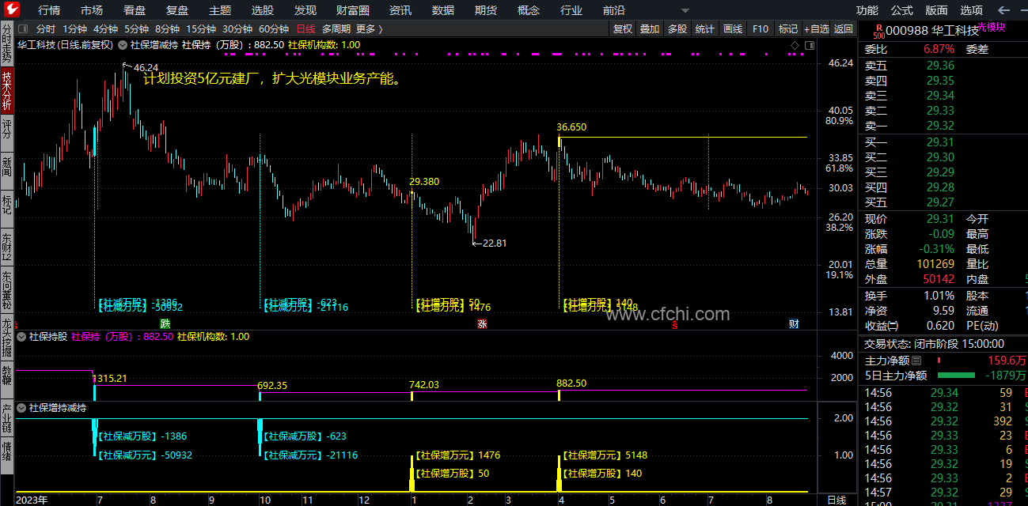Open the 市场 menu
This screenshot has width=1028, height=506.
[x=92, y=10]
